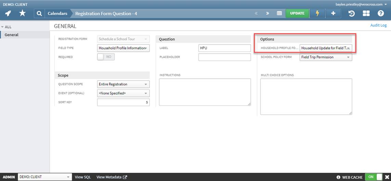Open the School Policy Form dropdown
Image resolution: width=391 pixels, height=181 pixels.
(x=326, y=57)
